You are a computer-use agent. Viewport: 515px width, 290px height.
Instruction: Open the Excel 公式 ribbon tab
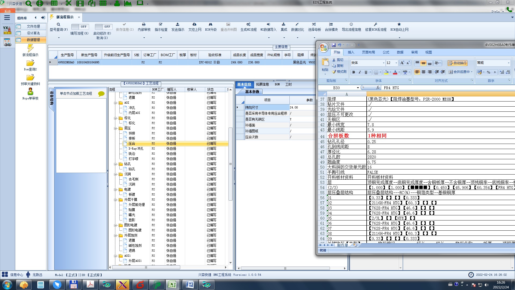[x=386, y=52]
